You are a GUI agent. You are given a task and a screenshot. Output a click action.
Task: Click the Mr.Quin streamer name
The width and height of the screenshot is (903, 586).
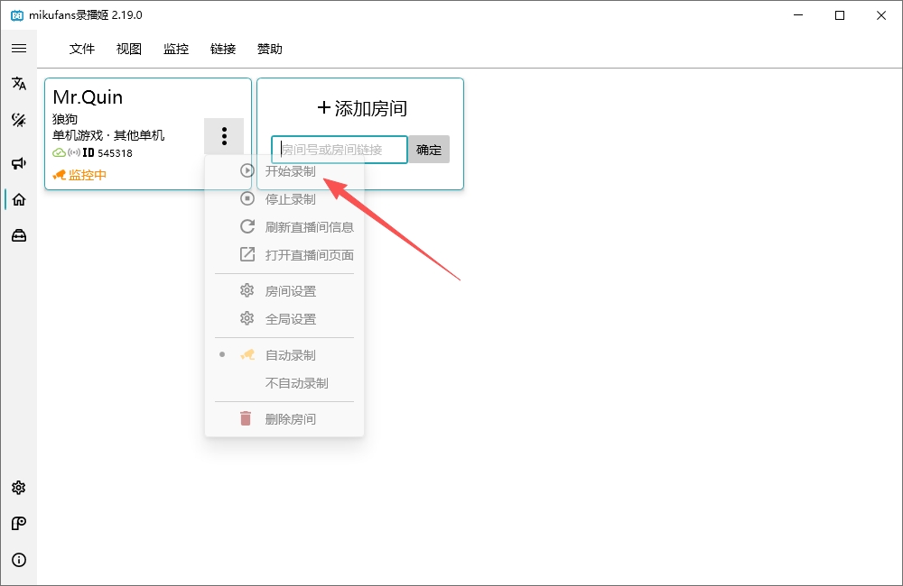pos(88,97)
